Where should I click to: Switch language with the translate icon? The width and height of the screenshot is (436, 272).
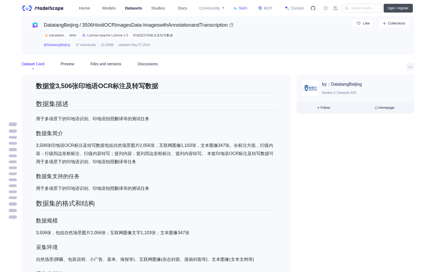(x=335, y=8)
